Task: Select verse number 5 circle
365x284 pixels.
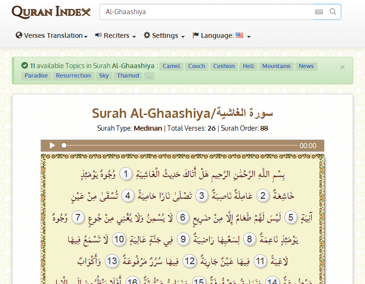Action: [x=292, y=217]
